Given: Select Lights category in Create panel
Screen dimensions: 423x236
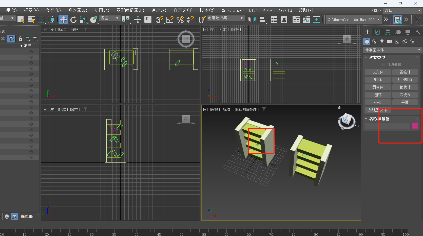Looking at the screenshot, I should pos(382,41).
